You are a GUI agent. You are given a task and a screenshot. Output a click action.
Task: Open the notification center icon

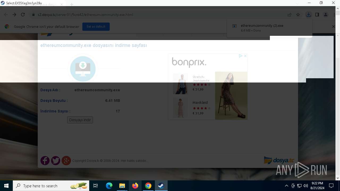pos(331,186)
